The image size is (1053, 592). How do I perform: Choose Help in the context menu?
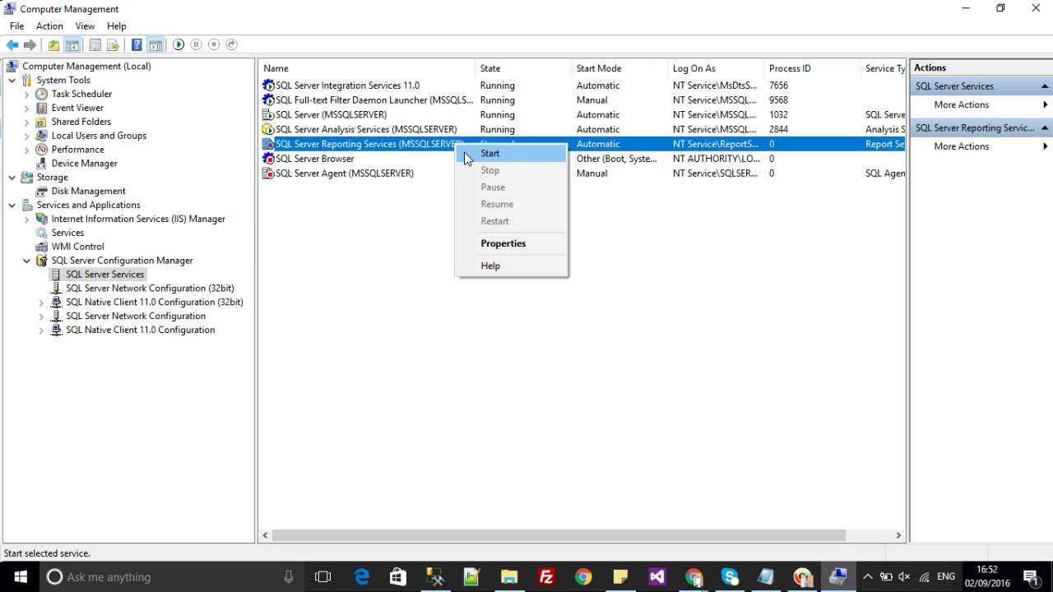pos(511,266)
